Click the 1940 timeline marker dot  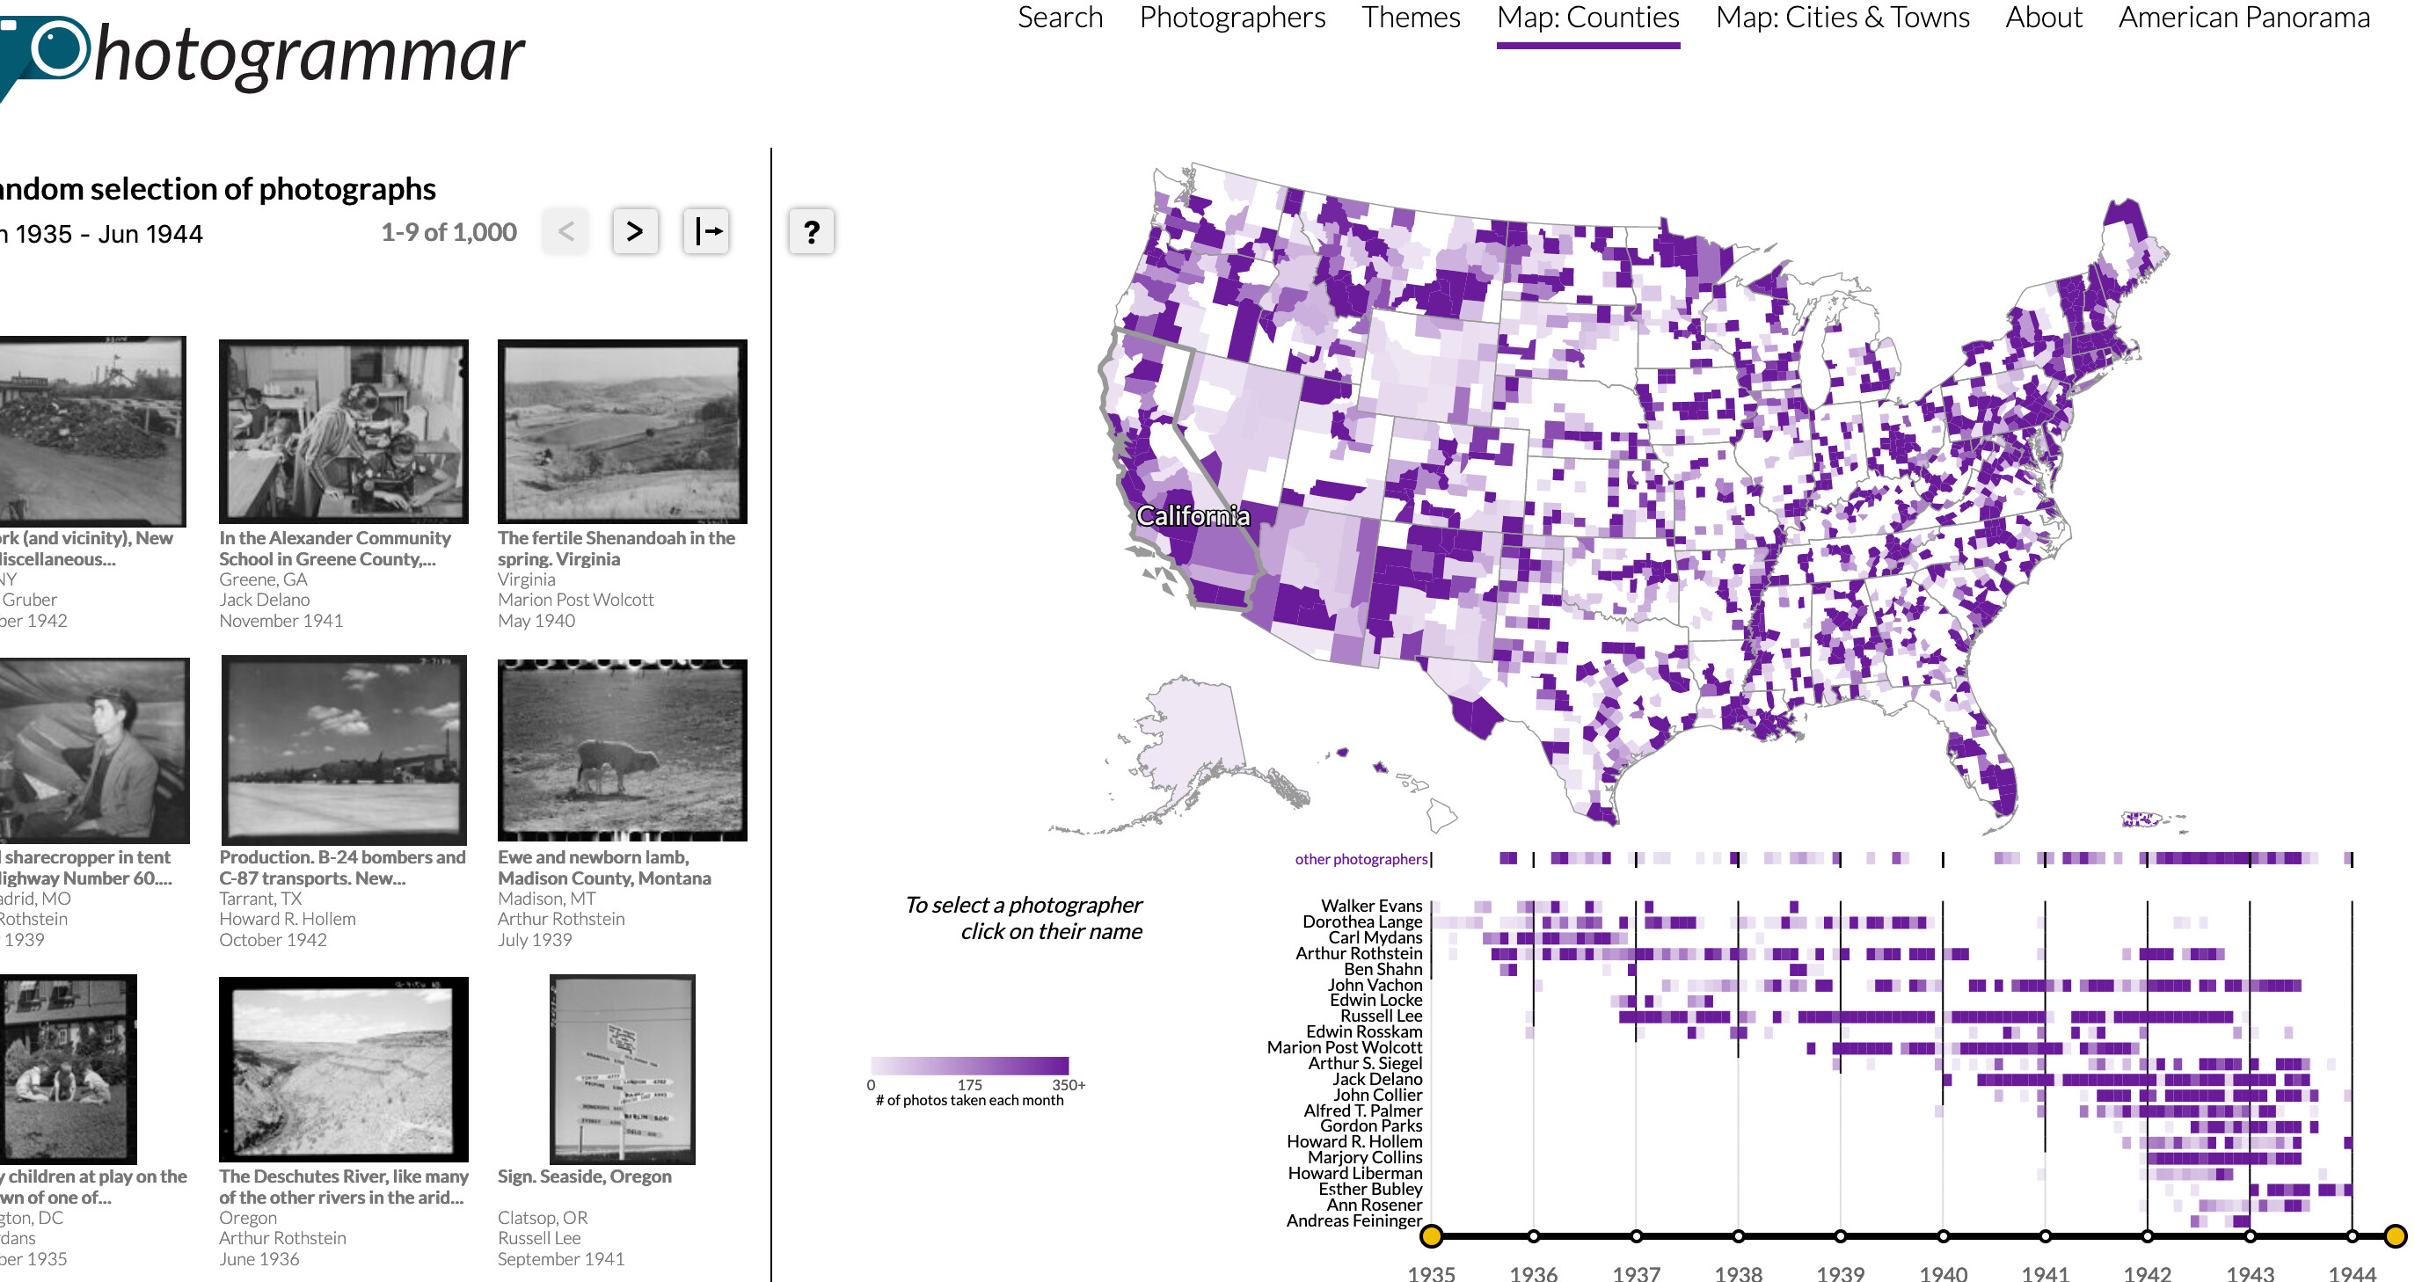[x=1943, y=1236]
